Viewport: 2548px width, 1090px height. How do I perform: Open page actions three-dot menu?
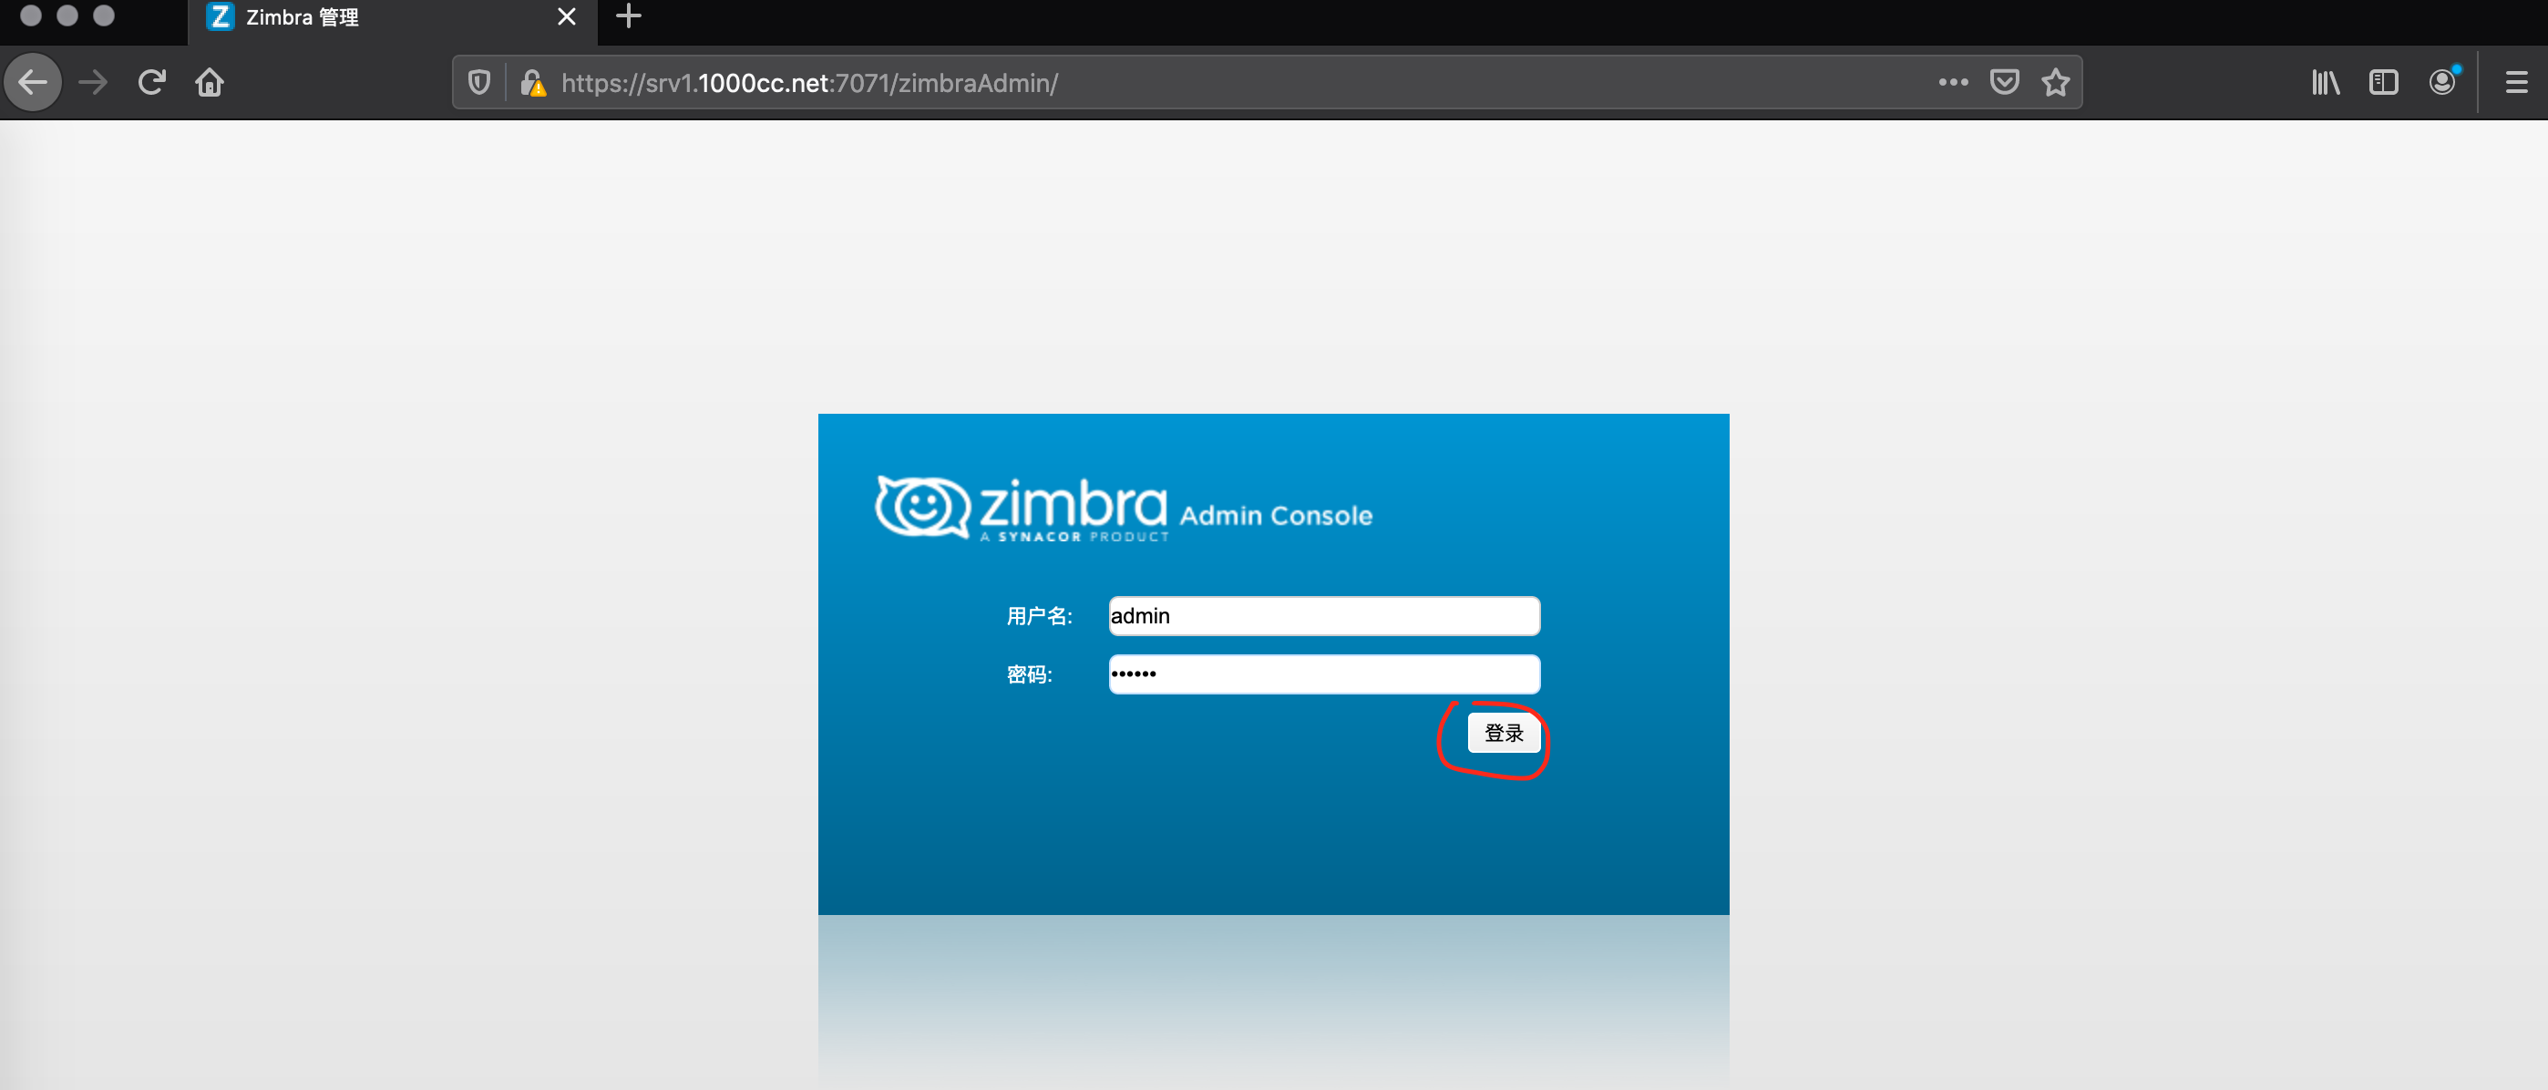click(x=1953, y=82)
